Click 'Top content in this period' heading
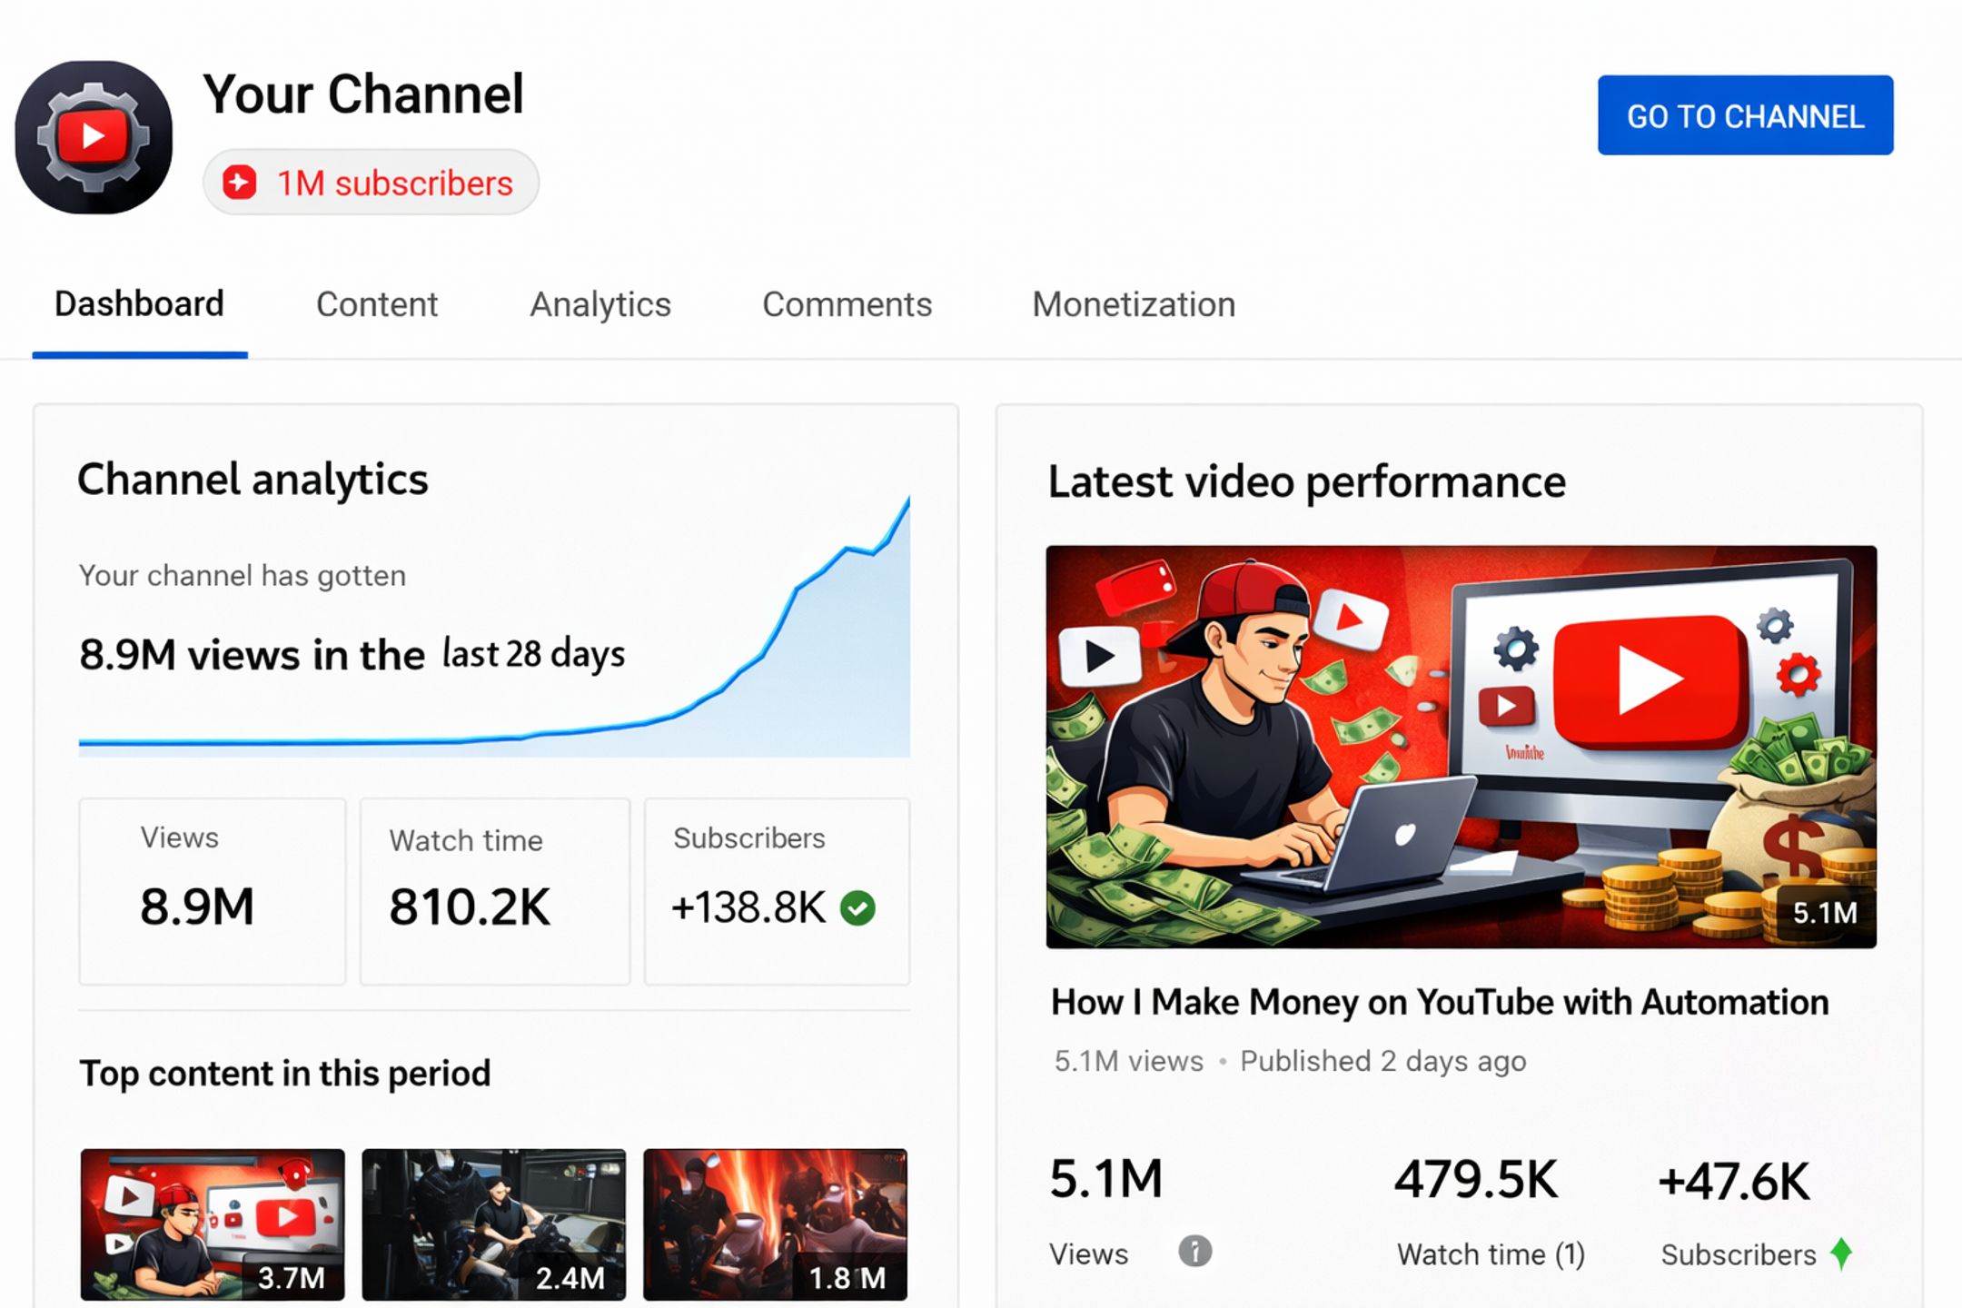 [285, 1074]
